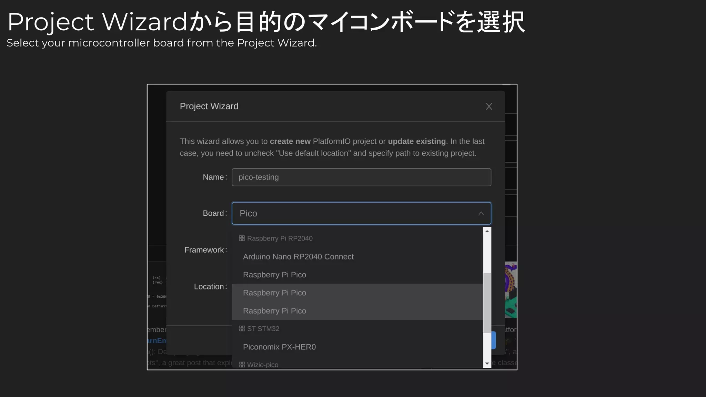Collapse the Board dropdown chevron
Screen dimensions: 706x397
(481, 214)
